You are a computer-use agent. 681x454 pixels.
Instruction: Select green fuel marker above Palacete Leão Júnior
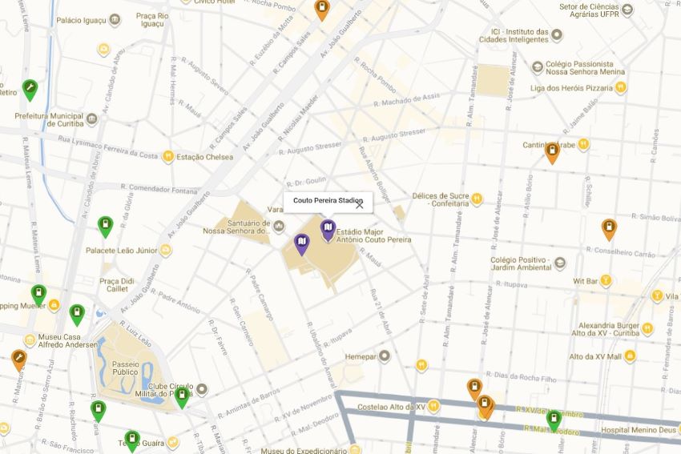click(x=105, y=227)
